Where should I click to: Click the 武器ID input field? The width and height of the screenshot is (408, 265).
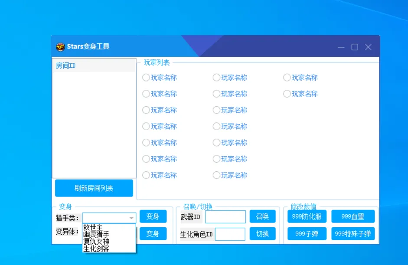[225, 217]
